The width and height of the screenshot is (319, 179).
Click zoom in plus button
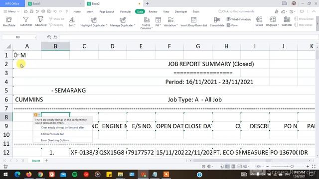coord(308,167)
